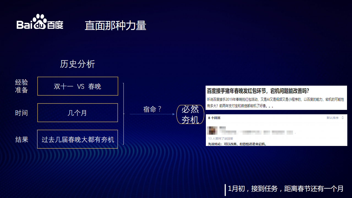Select the 过去几届春晚大都有夯机 result box
The height and width of the screenshot is (198, 352).
pos(77,139)
